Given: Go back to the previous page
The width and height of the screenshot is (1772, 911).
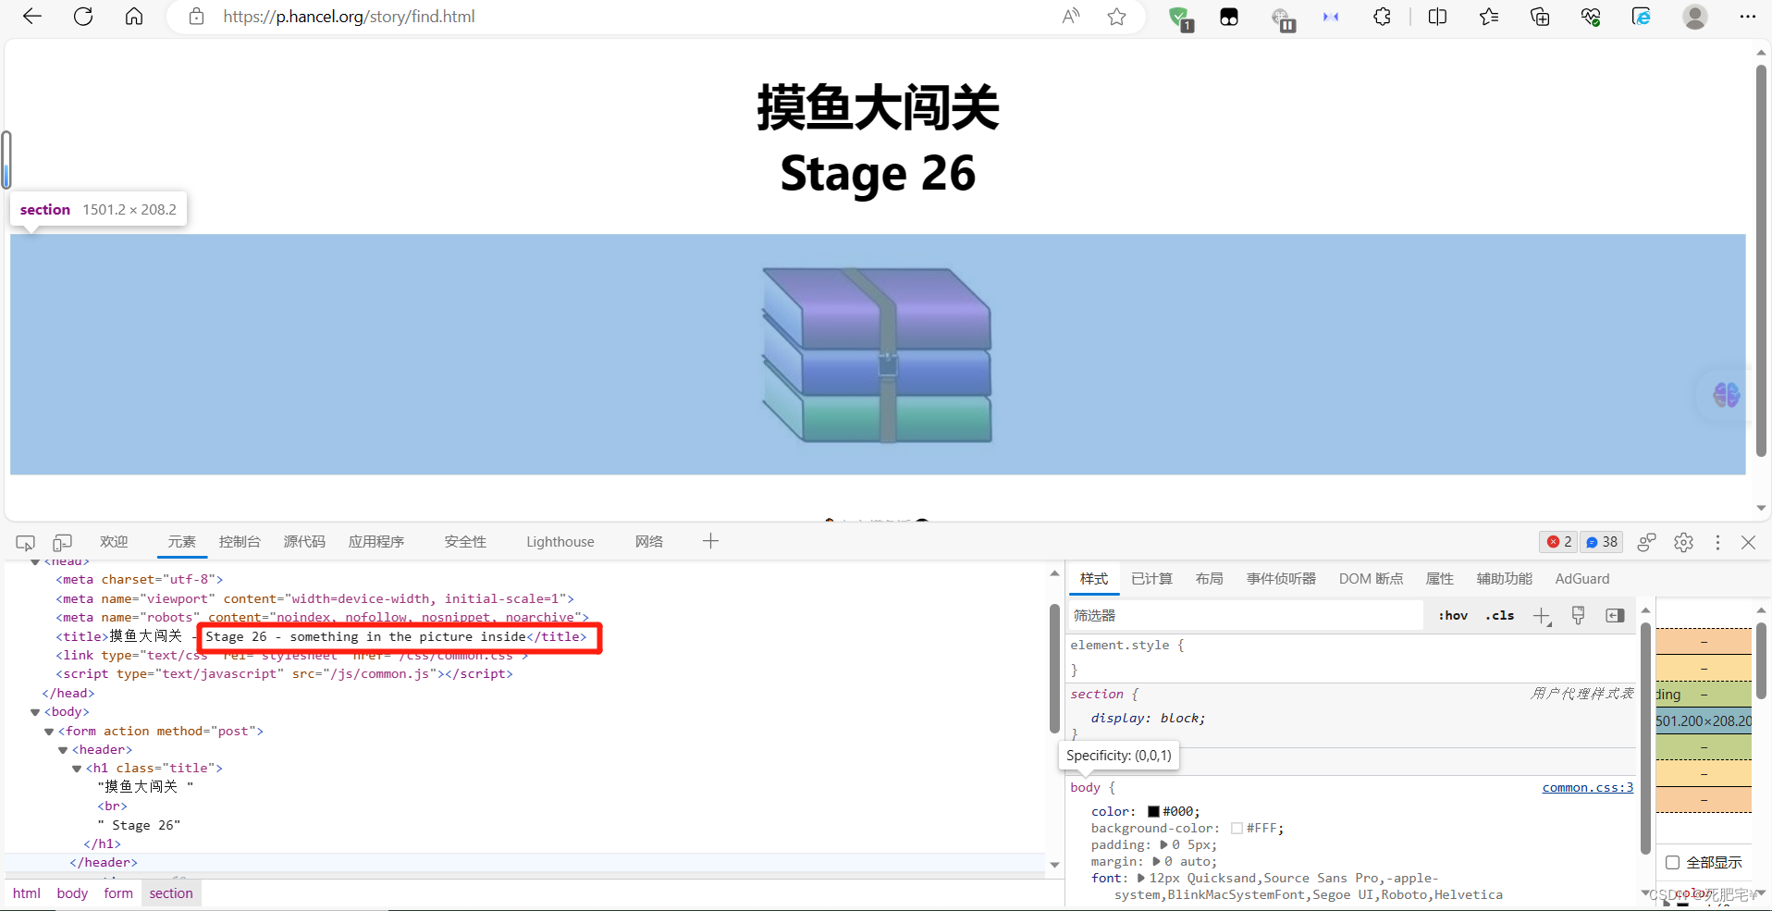Looking at the screenshot, I should [32, 17].
